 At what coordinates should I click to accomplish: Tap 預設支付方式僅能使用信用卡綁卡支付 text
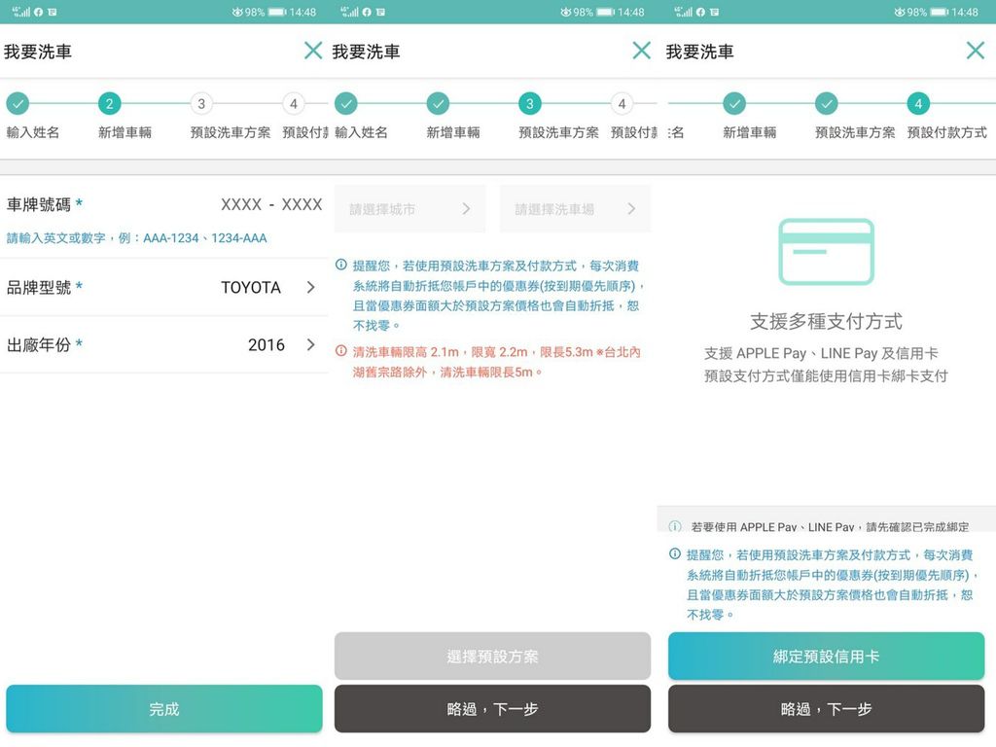826,376
